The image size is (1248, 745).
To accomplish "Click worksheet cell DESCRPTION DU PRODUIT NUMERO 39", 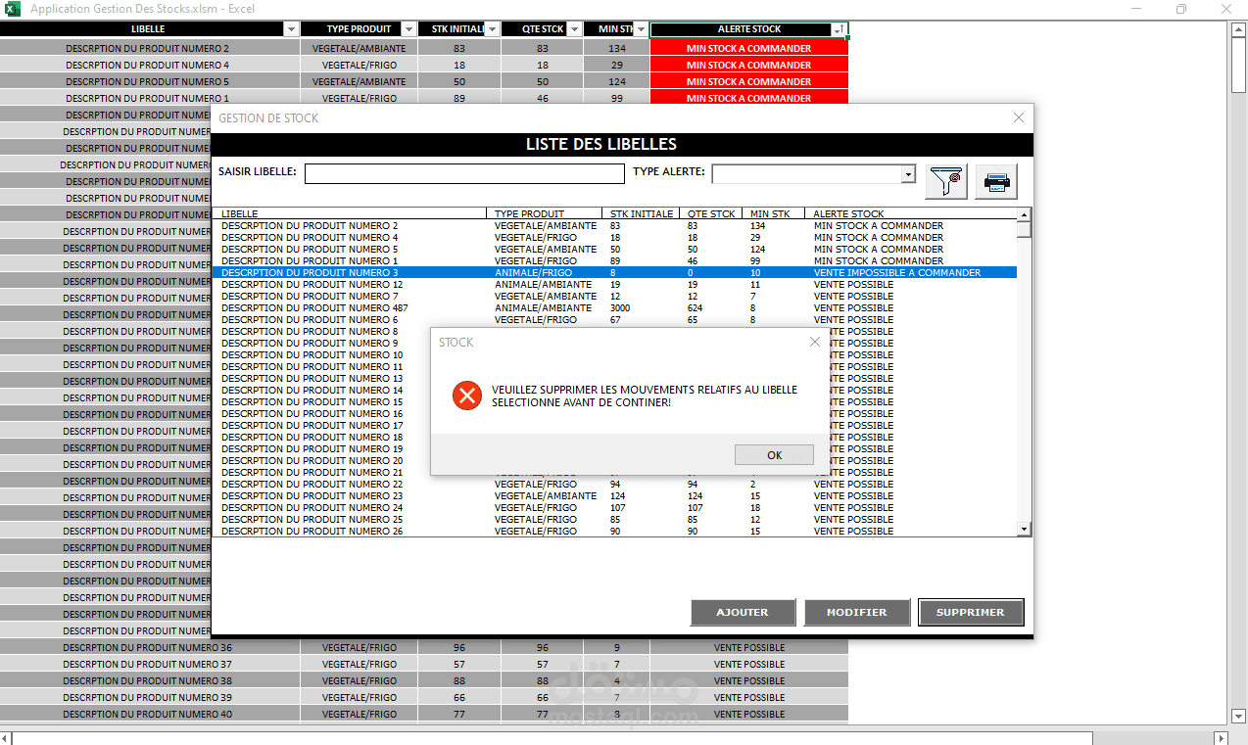I will [148, 697].
